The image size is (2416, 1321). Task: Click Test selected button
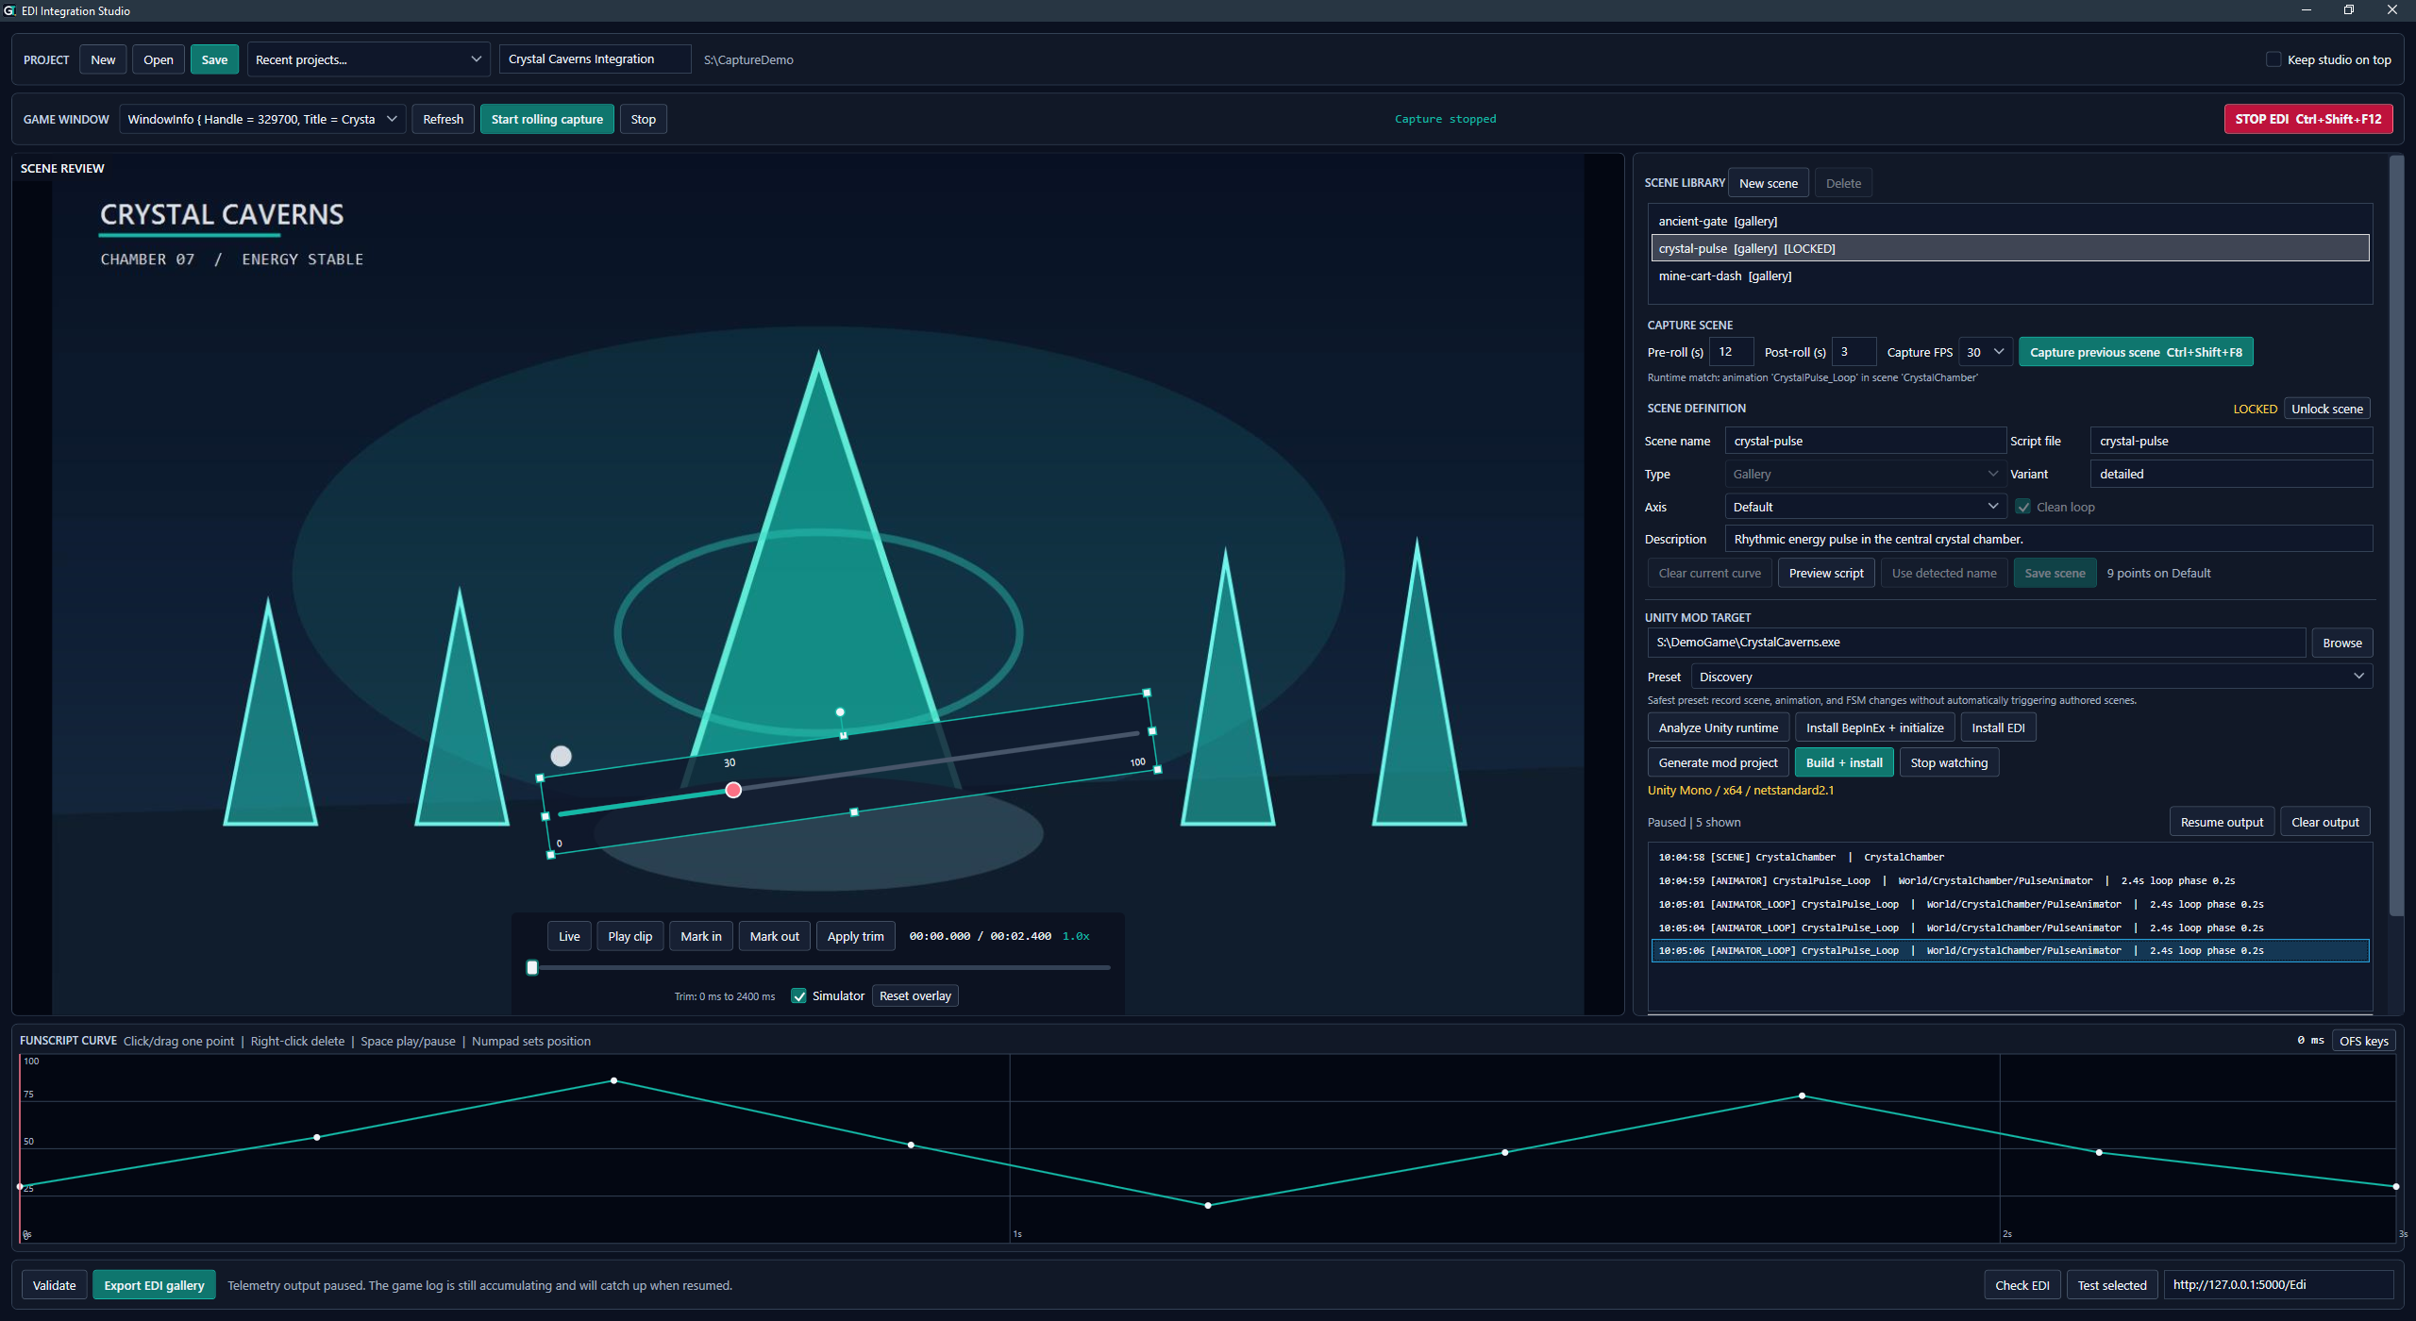click(x=2112, y=1285)
